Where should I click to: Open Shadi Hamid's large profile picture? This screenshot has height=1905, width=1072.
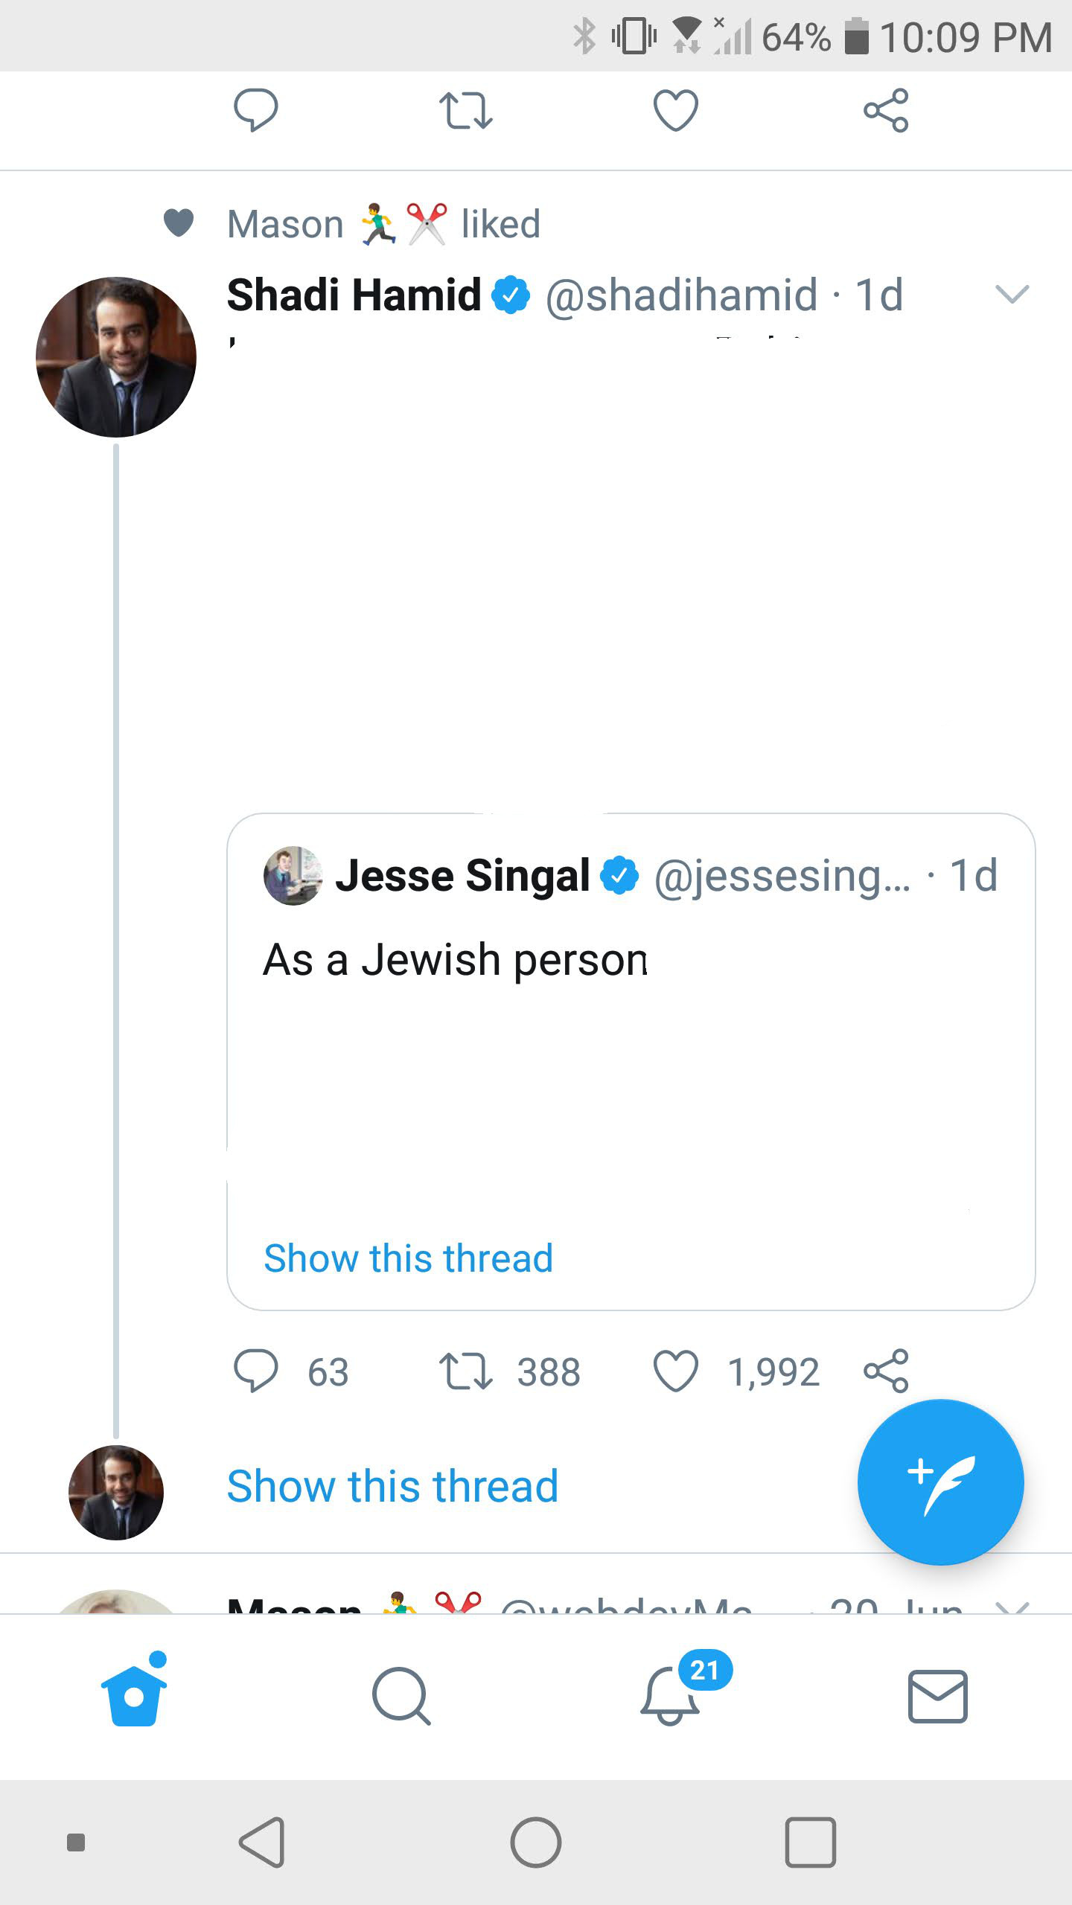116,357
